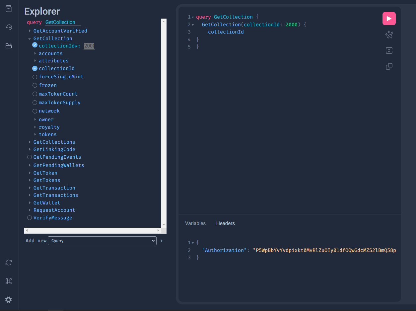Viewport: 416px width, 311px height.
Task: Expand the accounts field
Action: (35, 53)
